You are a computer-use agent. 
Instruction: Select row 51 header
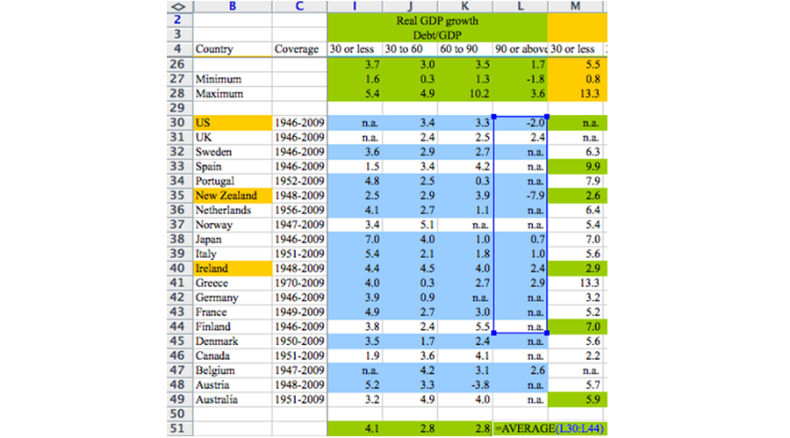tap(179, 428)
